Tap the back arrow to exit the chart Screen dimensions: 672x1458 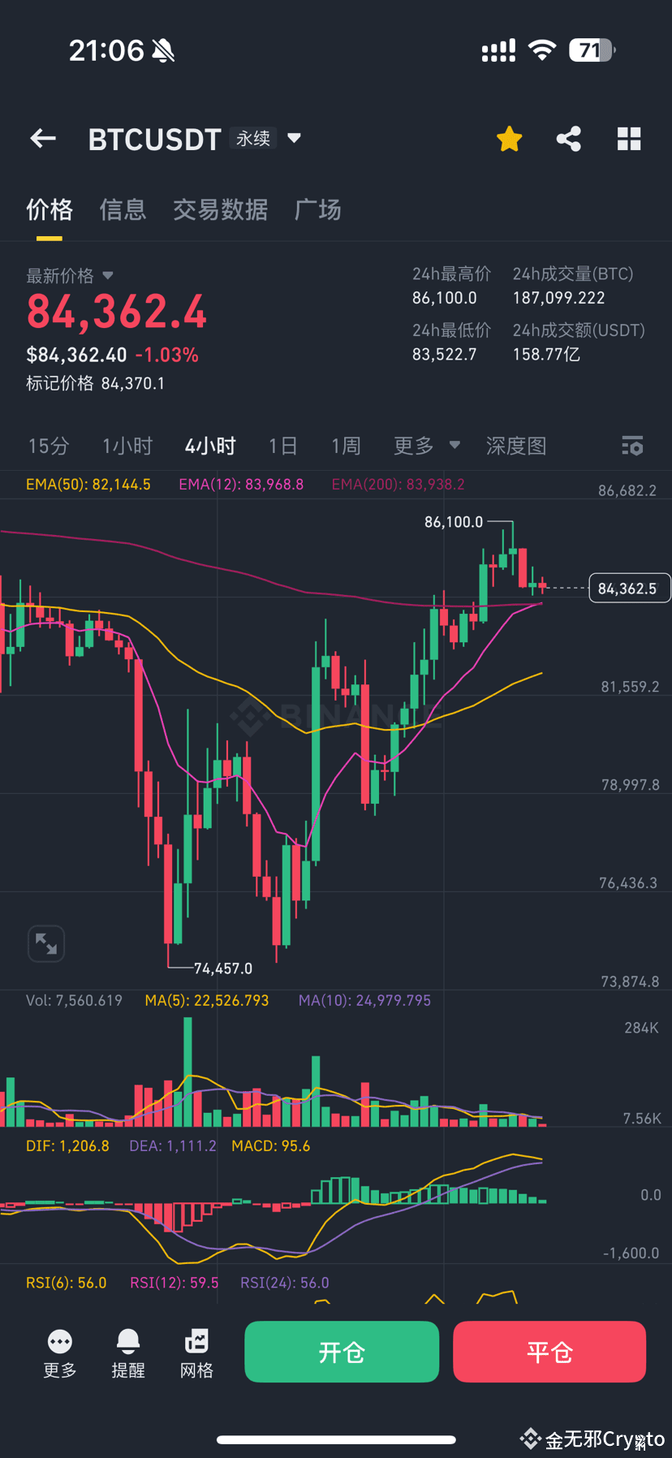click(x=42, y=138)
